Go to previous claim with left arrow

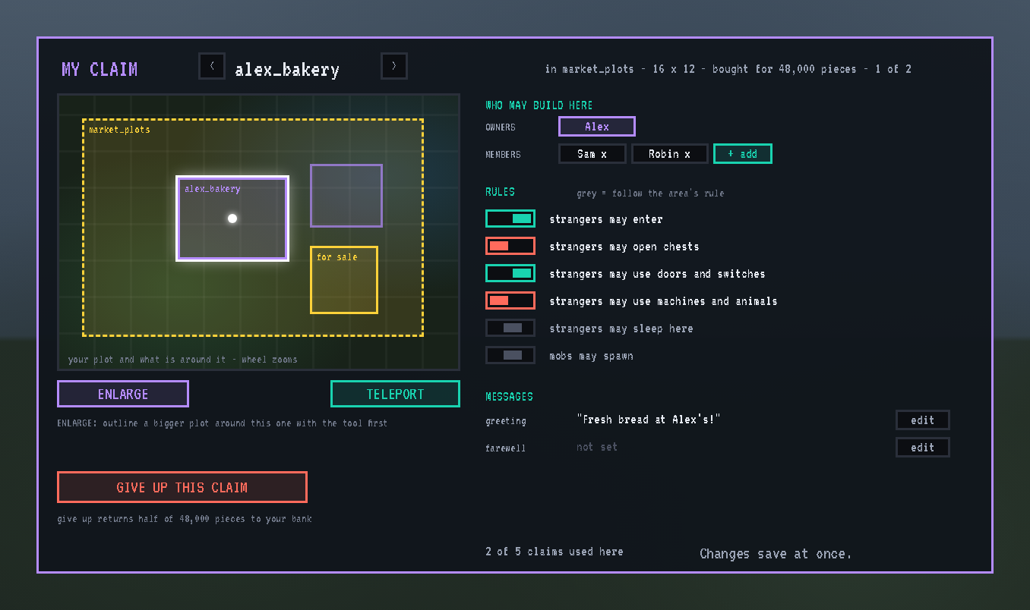point(212,66)
